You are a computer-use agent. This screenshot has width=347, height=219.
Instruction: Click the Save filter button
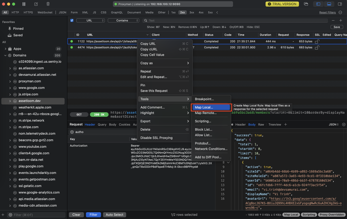[x=337, y=27]
